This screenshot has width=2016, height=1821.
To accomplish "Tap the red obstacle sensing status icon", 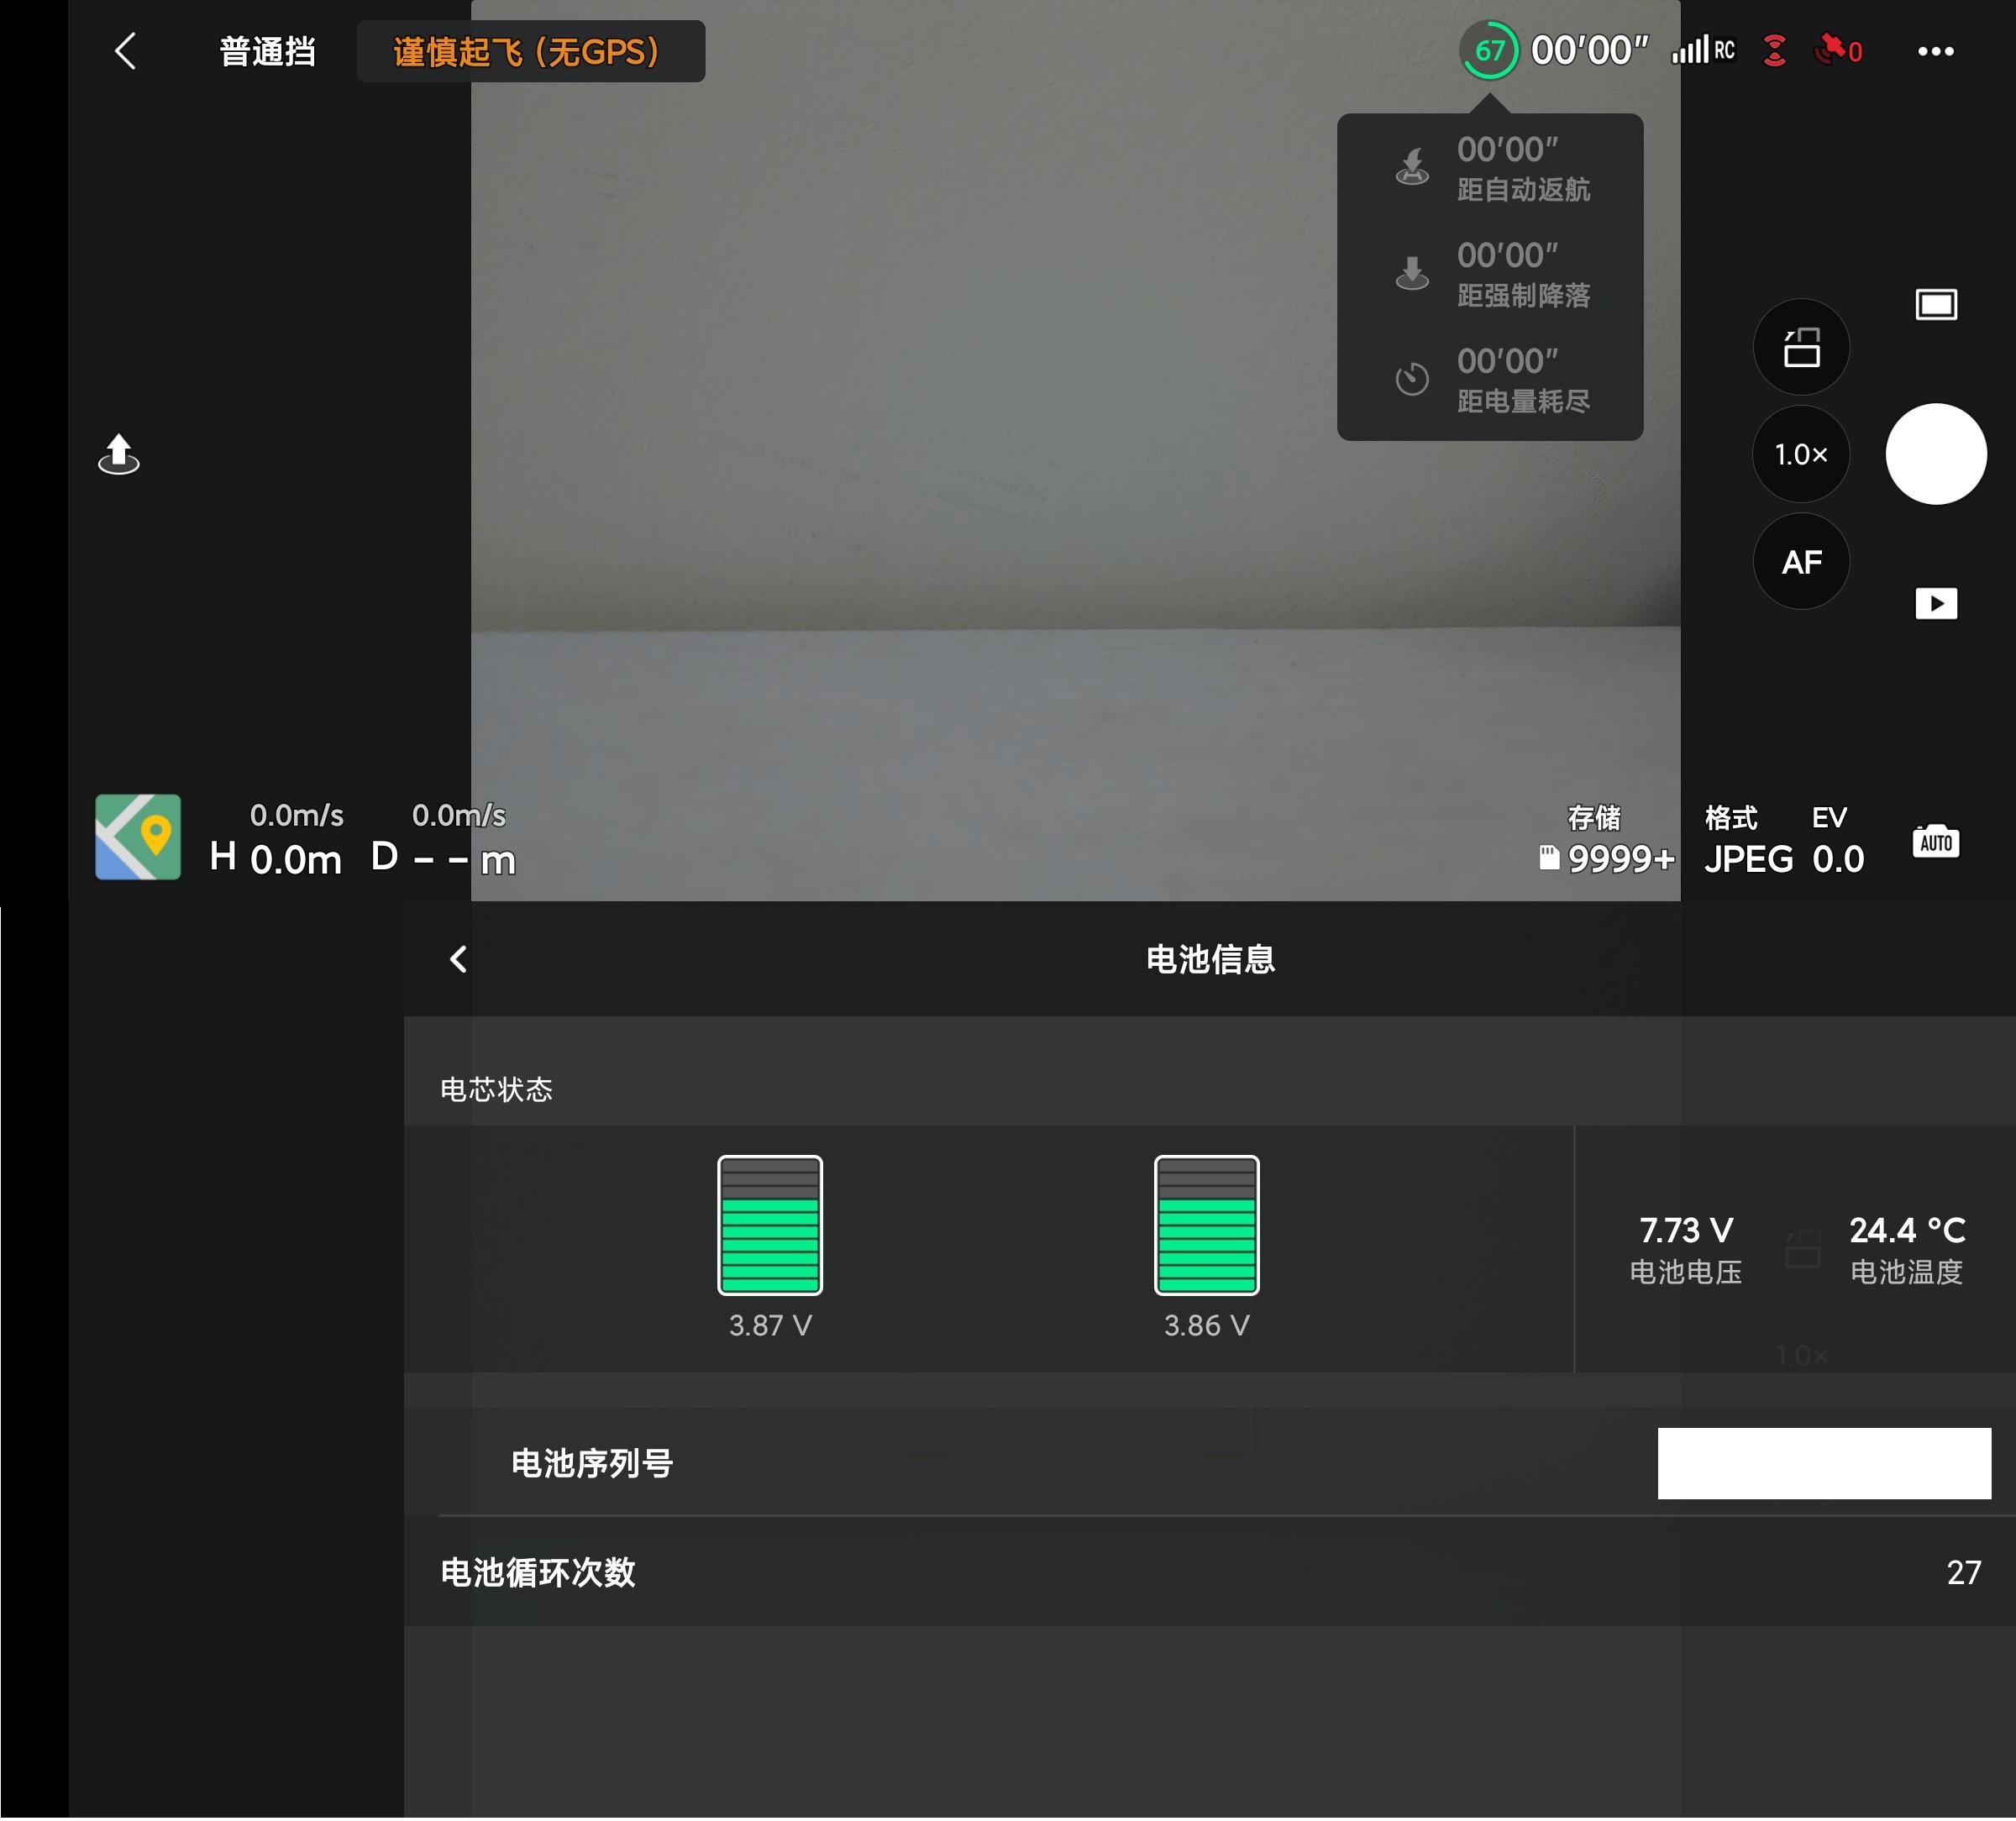I will pyautogui.click(x=1774, y=50).
